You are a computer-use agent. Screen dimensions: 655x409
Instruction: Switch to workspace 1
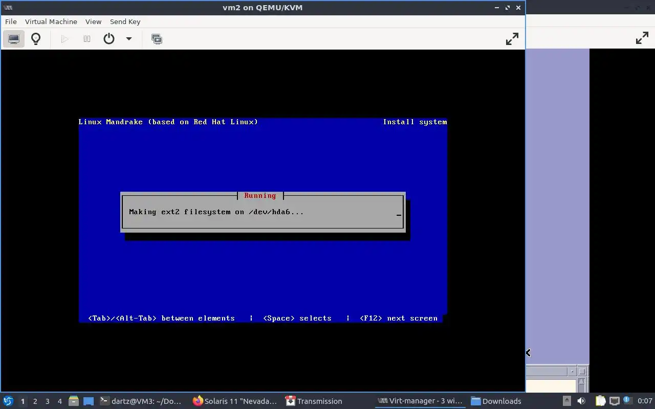23,401
